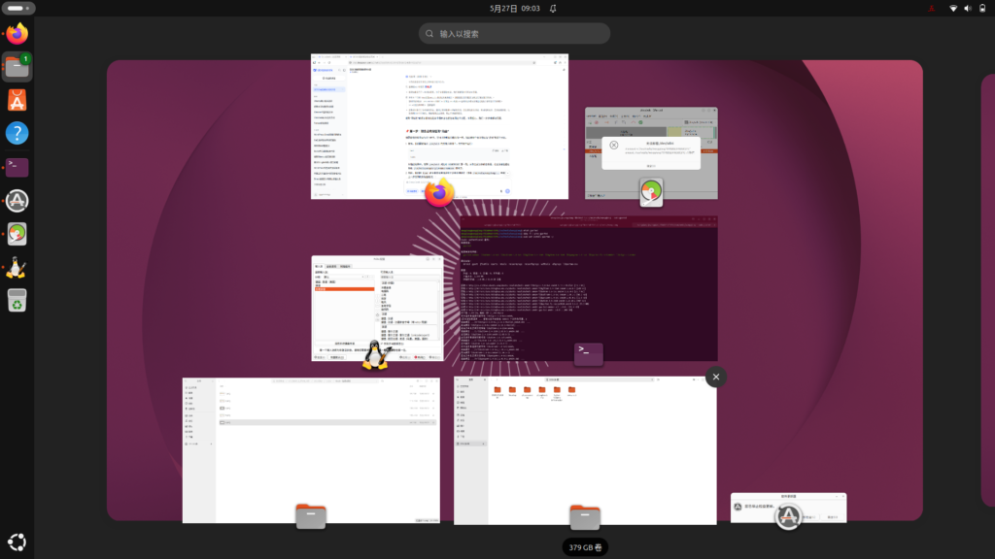995x559 pixels.
Task: Open the Tux penguin app in the dock
Action: point(17,268)
